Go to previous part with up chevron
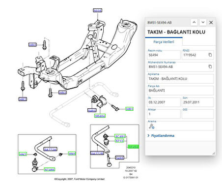This screenshot has height=188, width=222. [194, 22]
